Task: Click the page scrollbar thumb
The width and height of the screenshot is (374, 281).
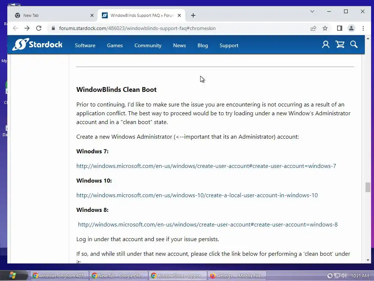Action: tap(367, 187)
